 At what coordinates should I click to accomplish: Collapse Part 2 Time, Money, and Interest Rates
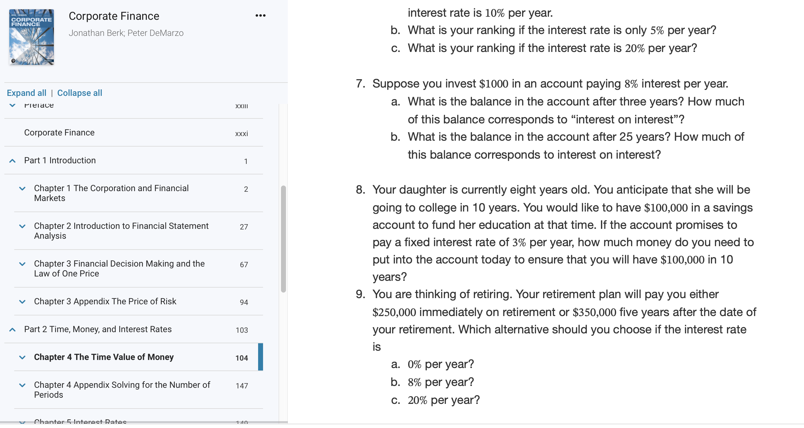click(x=12, y=330)
